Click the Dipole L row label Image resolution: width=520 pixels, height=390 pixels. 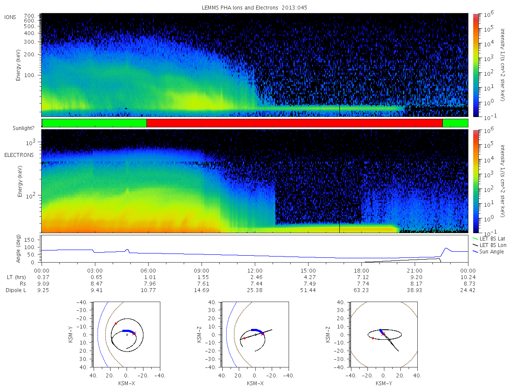point(16,290)
